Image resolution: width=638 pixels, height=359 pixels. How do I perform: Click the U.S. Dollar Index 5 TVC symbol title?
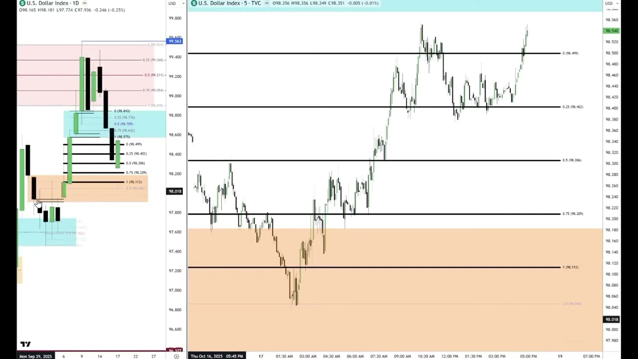coord(230,3)
